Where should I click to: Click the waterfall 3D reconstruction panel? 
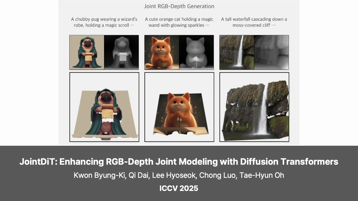tap(254, 107)
